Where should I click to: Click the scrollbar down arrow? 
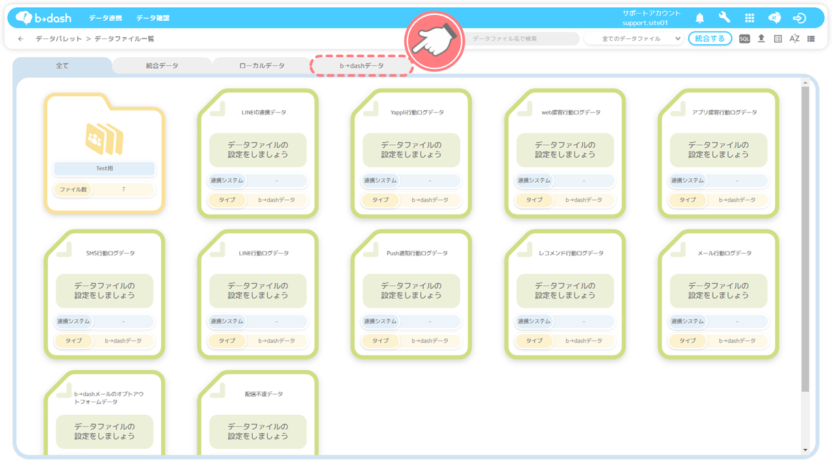(x=805, y=450)
